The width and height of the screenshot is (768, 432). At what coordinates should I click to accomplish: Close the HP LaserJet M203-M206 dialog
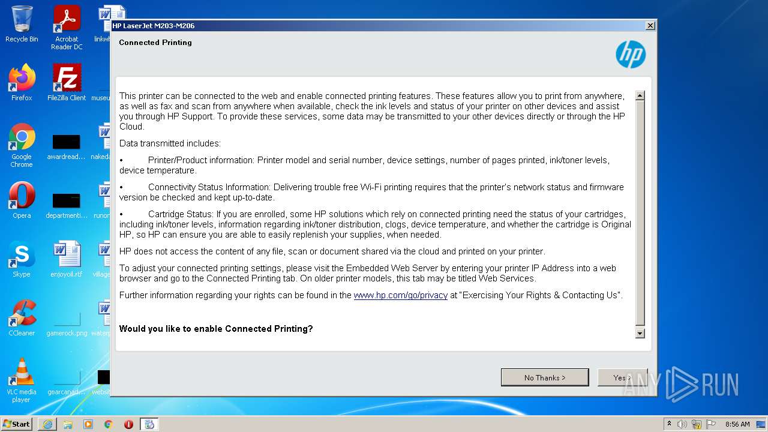click(650, 26)
